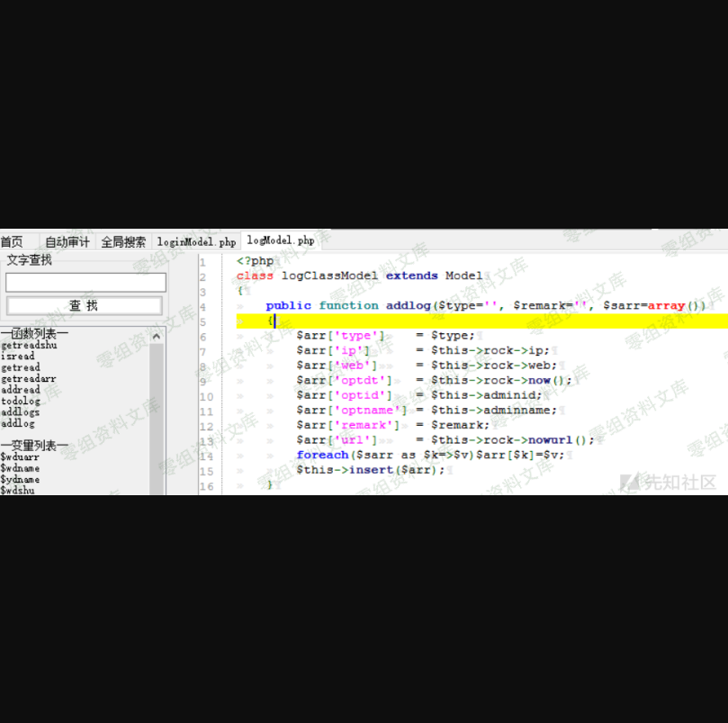728x723 pixels.
Task: Select isread in the function list
Action: [x=18, y=357]
